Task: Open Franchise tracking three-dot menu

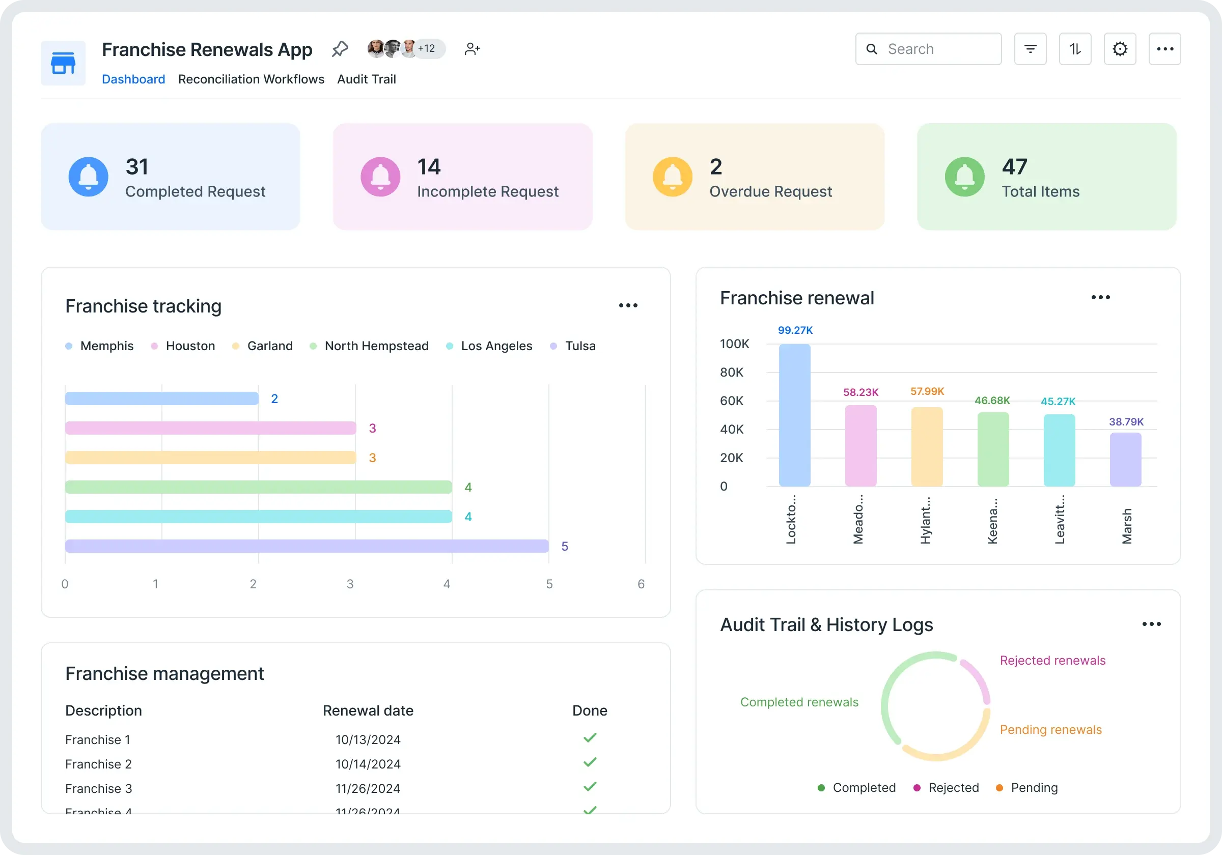Action: tap(627, 305)
